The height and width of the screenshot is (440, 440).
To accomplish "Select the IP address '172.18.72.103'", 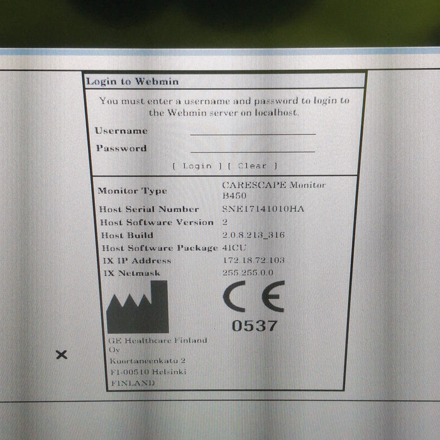I will click(x=253, y=260).
